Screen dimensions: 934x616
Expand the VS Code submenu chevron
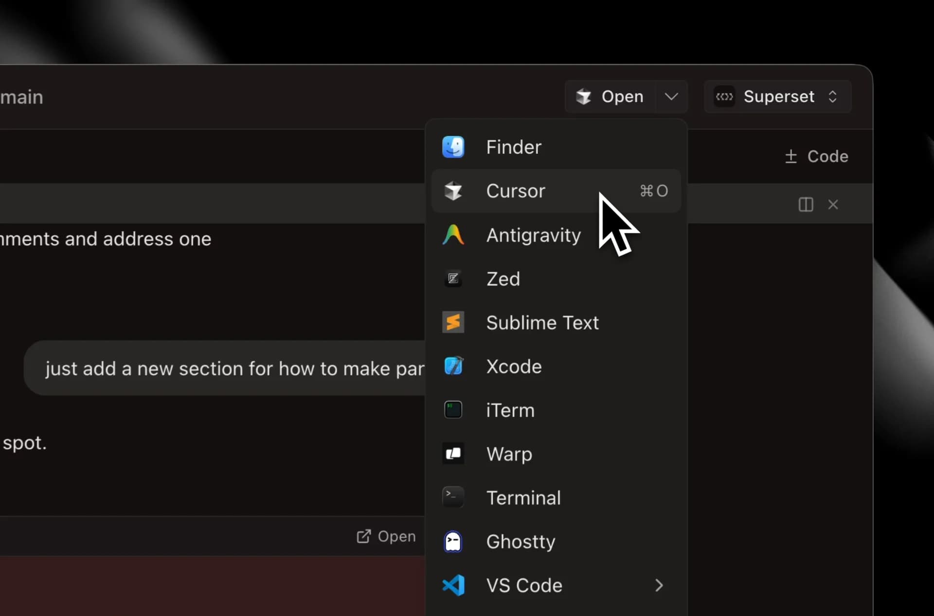click(x=659, y=585)
